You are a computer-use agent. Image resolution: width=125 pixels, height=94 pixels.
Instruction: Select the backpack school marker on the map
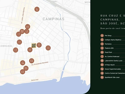(x=39, y=45)
